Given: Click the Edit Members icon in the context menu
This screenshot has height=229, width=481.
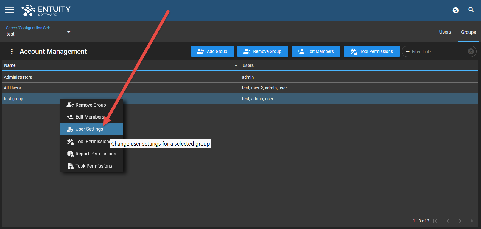Looking at the screenshot, I should (x=70, y=117).
